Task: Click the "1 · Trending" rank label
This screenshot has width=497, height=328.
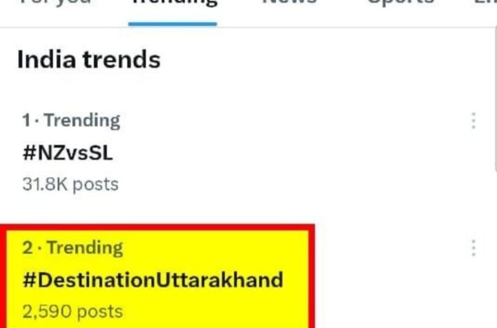Action: click(x=71, y=121)
